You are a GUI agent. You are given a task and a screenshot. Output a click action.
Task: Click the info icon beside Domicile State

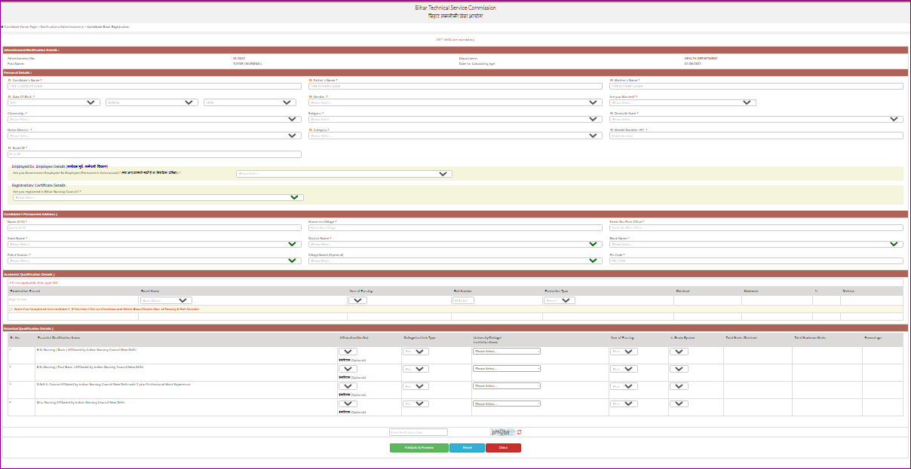tap(611, 113)
